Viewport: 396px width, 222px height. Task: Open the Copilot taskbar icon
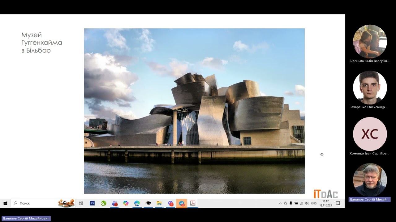126,203
